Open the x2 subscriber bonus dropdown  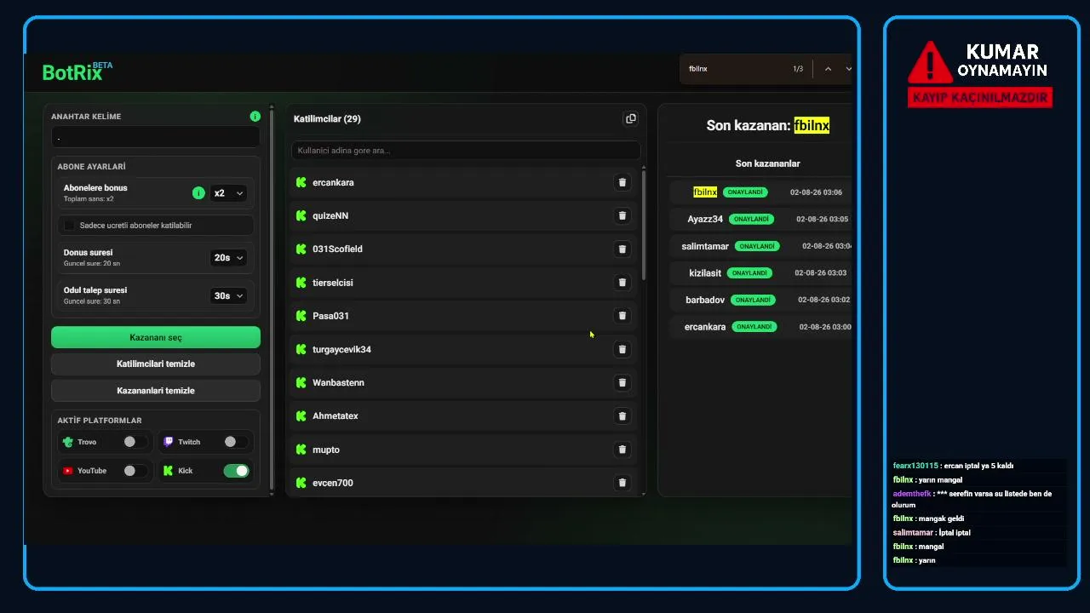point(228,193)
